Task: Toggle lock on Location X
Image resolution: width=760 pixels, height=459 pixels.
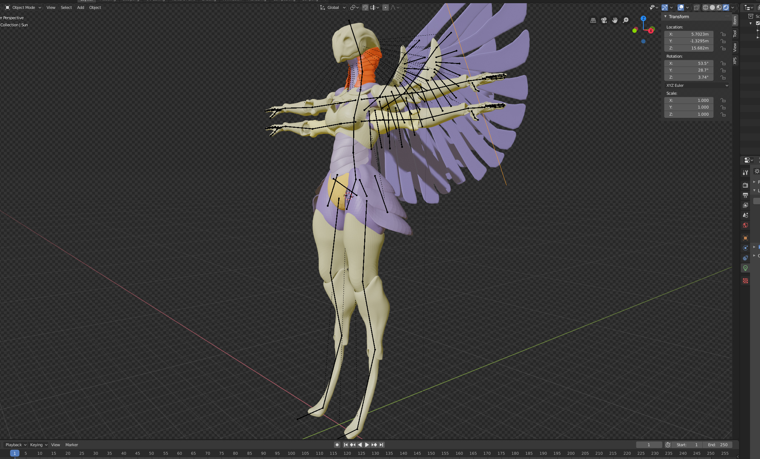Action: 723,34
